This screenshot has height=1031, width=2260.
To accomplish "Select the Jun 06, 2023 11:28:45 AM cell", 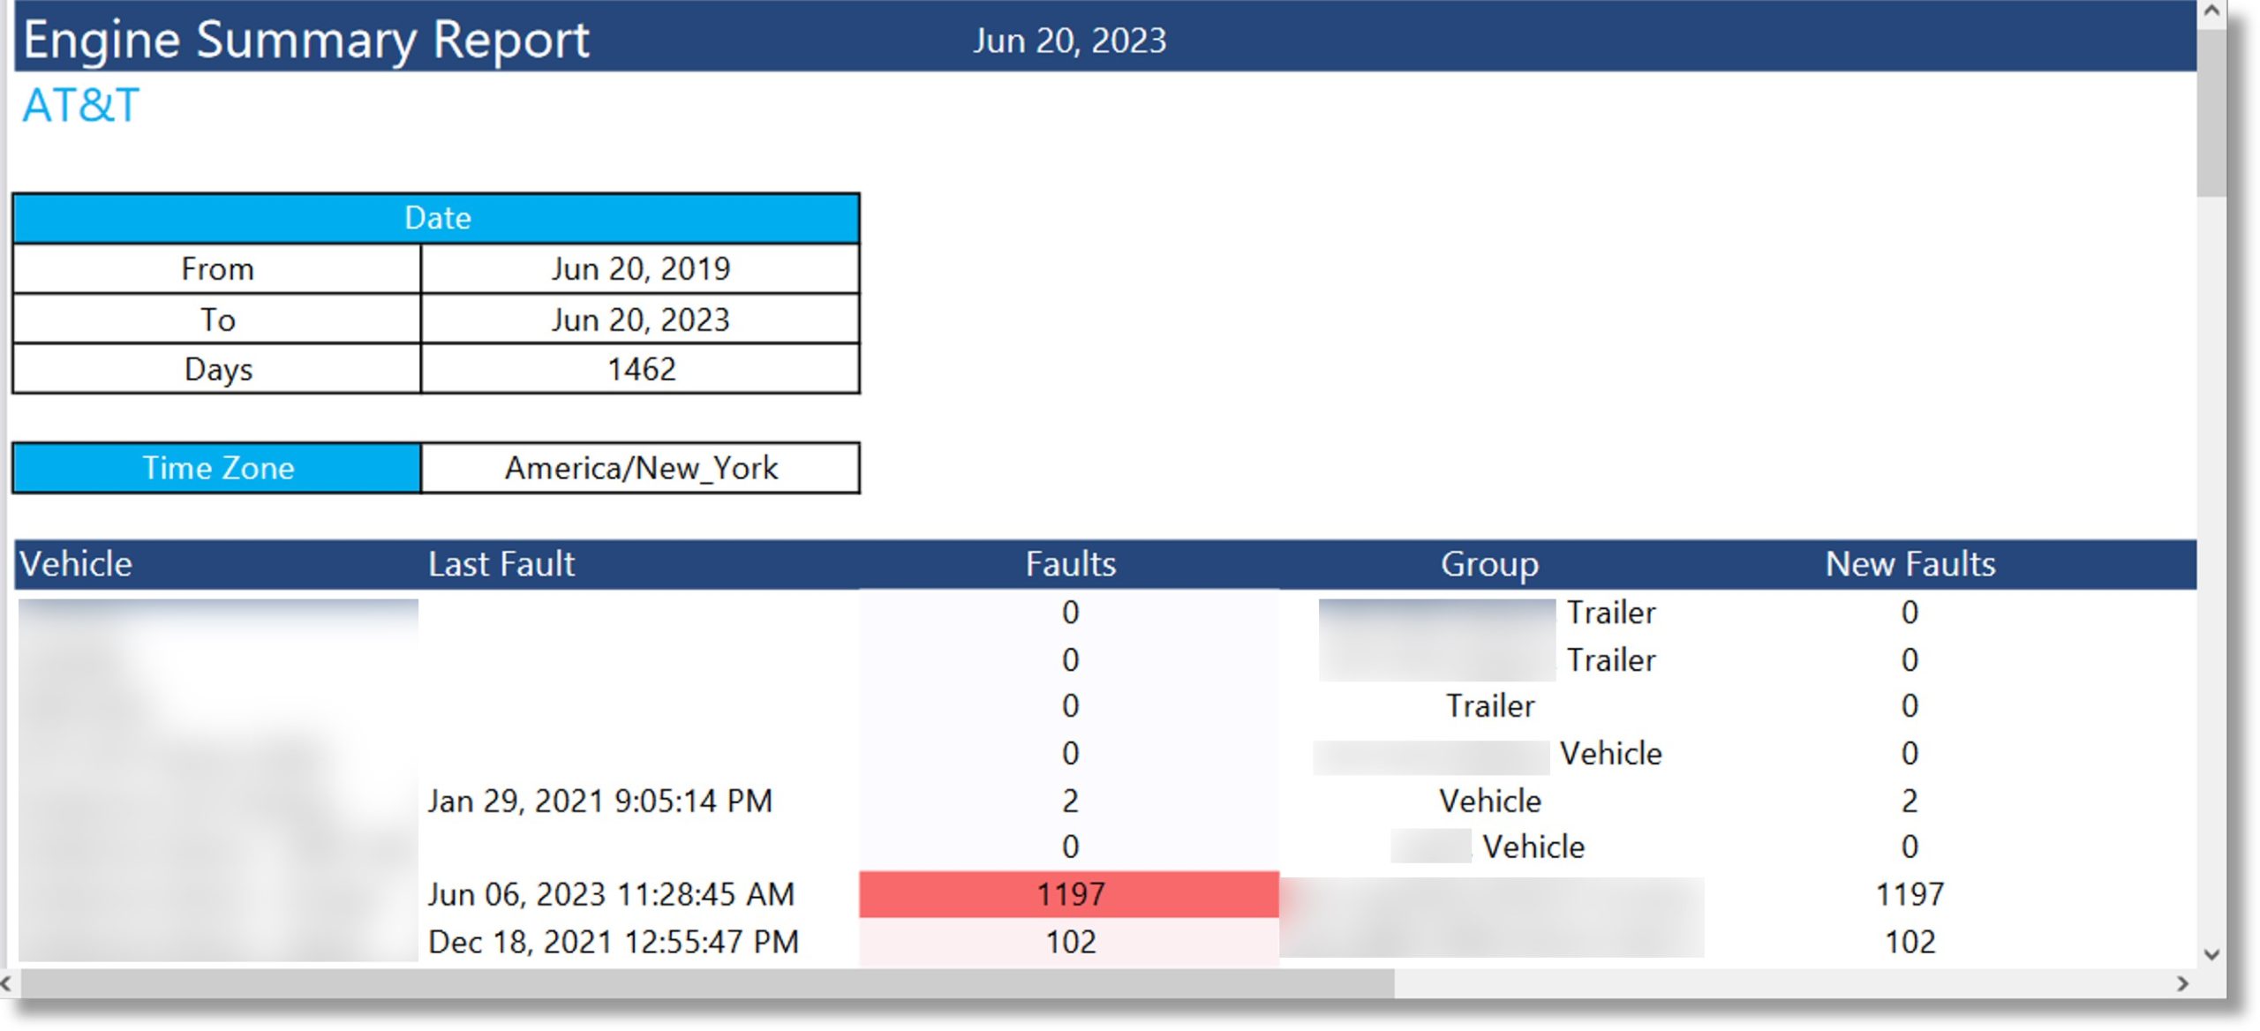I will 611,894.
